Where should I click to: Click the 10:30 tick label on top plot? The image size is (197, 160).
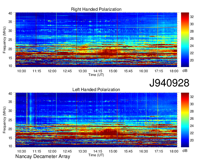tap(21, 71)
